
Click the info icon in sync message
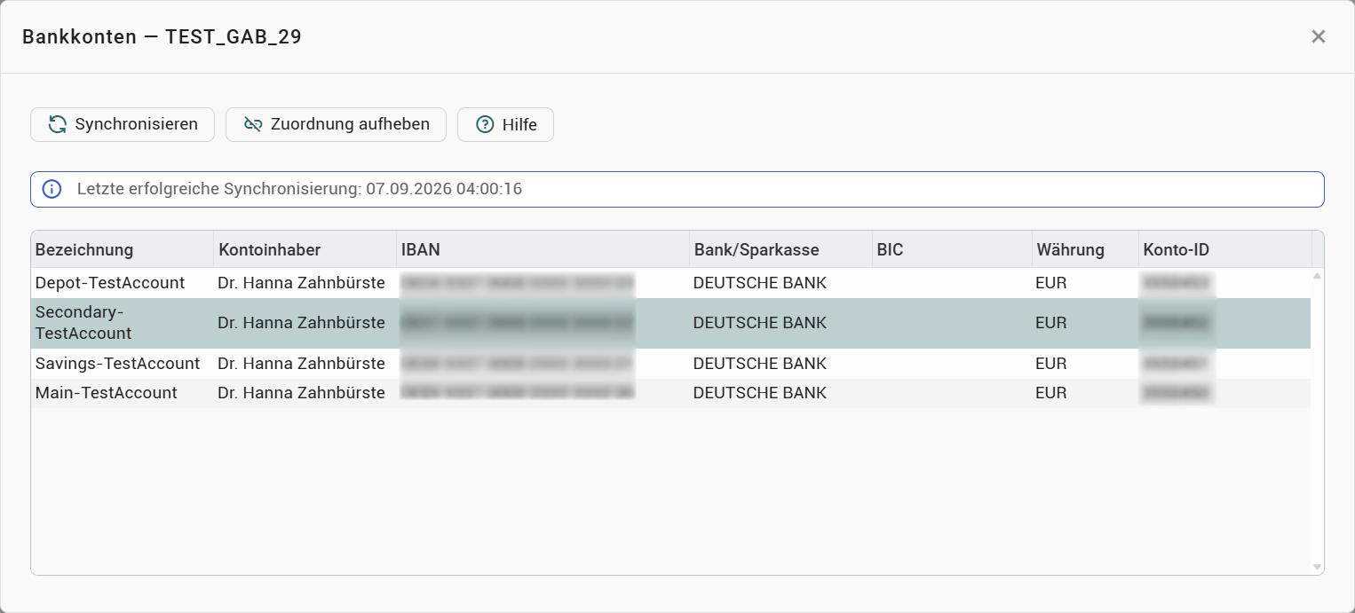52,189
